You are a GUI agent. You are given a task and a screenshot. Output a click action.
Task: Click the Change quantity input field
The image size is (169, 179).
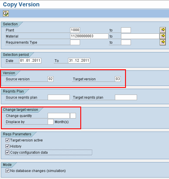59,116
